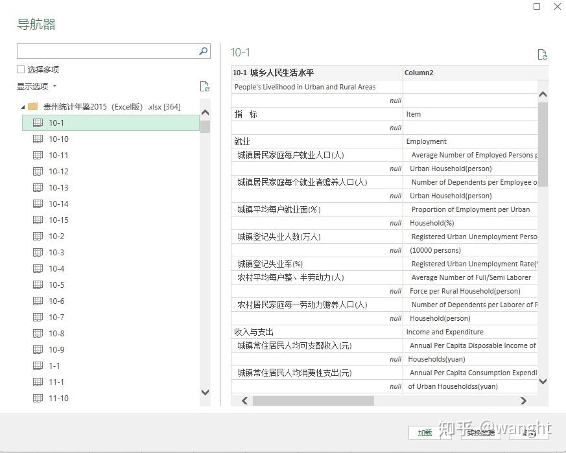Click the refresh icon above the table list

204,86
